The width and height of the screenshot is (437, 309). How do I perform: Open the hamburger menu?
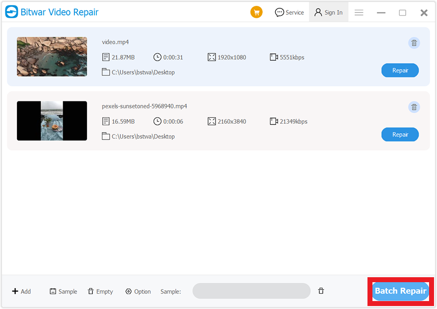[x=359, y=12]
